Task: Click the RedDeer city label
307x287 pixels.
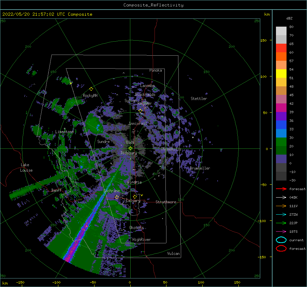Action: click(x=145, y=103)
